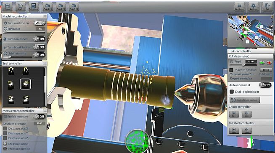The height and width of the screenshot is (153, 275).
Task: Toggle the Turn machine on switch
Action: [40, 23]
